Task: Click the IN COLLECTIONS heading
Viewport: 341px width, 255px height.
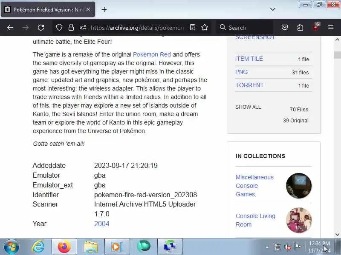Action: (x=260, y=156)
